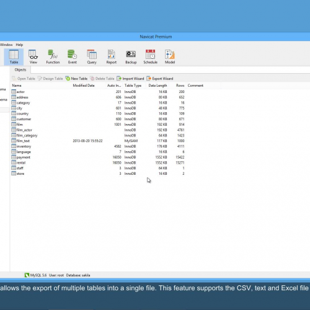310x310 pixels.
Task: Sort by Rows column header
Action: [x=180, y=86]
